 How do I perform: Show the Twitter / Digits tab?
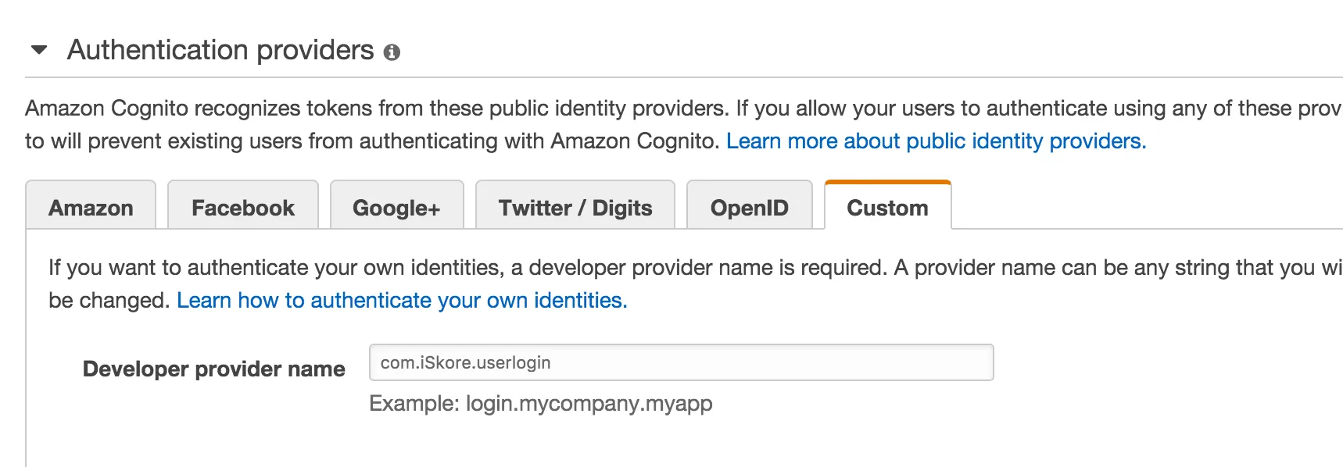tap(575, 208)
